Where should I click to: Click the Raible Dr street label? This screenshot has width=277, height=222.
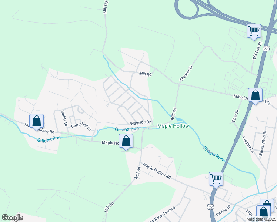(x=64, y=118)
